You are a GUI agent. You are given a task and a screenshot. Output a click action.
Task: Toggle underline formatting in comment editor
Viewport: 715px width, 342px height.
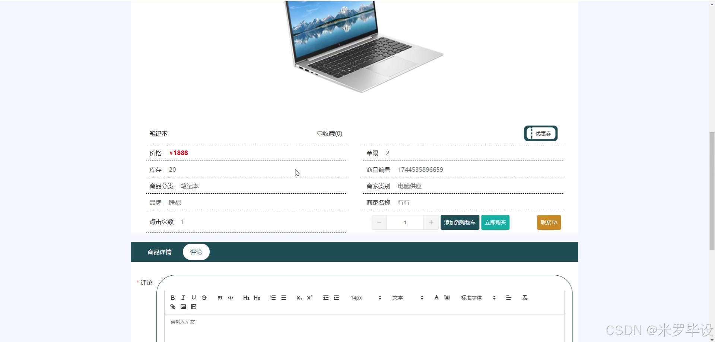pyautogui.click(x=194, y=298)
